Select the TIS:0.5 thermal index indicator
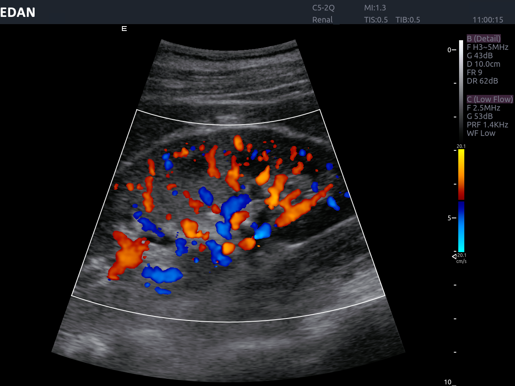Image resolution: width=515 pixels, height=386 pixels. [376, 19]
